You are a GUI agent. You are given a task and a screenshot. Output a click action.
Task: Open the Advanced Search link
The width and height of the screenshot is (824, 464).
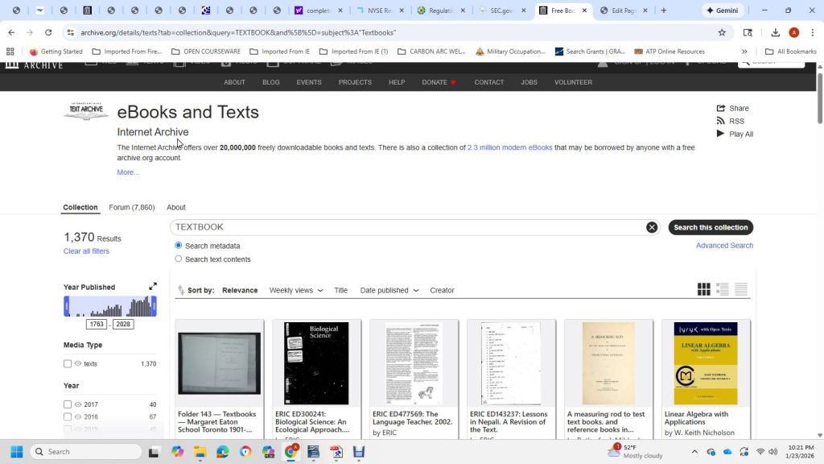coord(724,246)
